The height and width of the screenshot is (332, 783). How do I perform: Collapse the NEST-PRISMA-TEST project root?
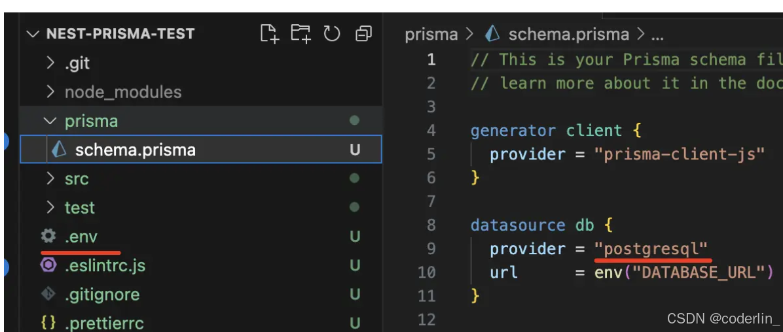coord(33,34)
